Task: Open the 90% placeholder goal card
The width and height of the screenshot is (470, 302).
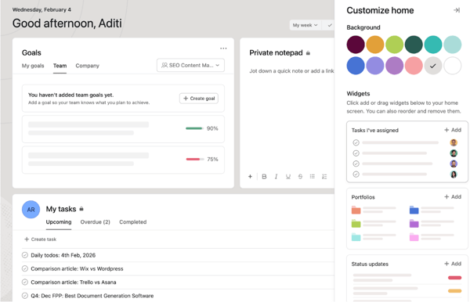Action: click(123, 129)
